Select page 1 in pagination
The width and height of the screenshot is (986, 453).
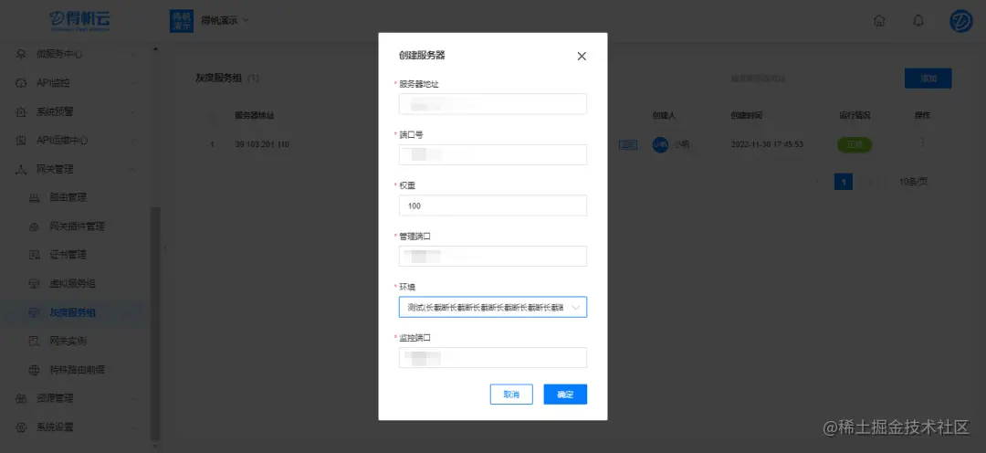tap(844, 182)
